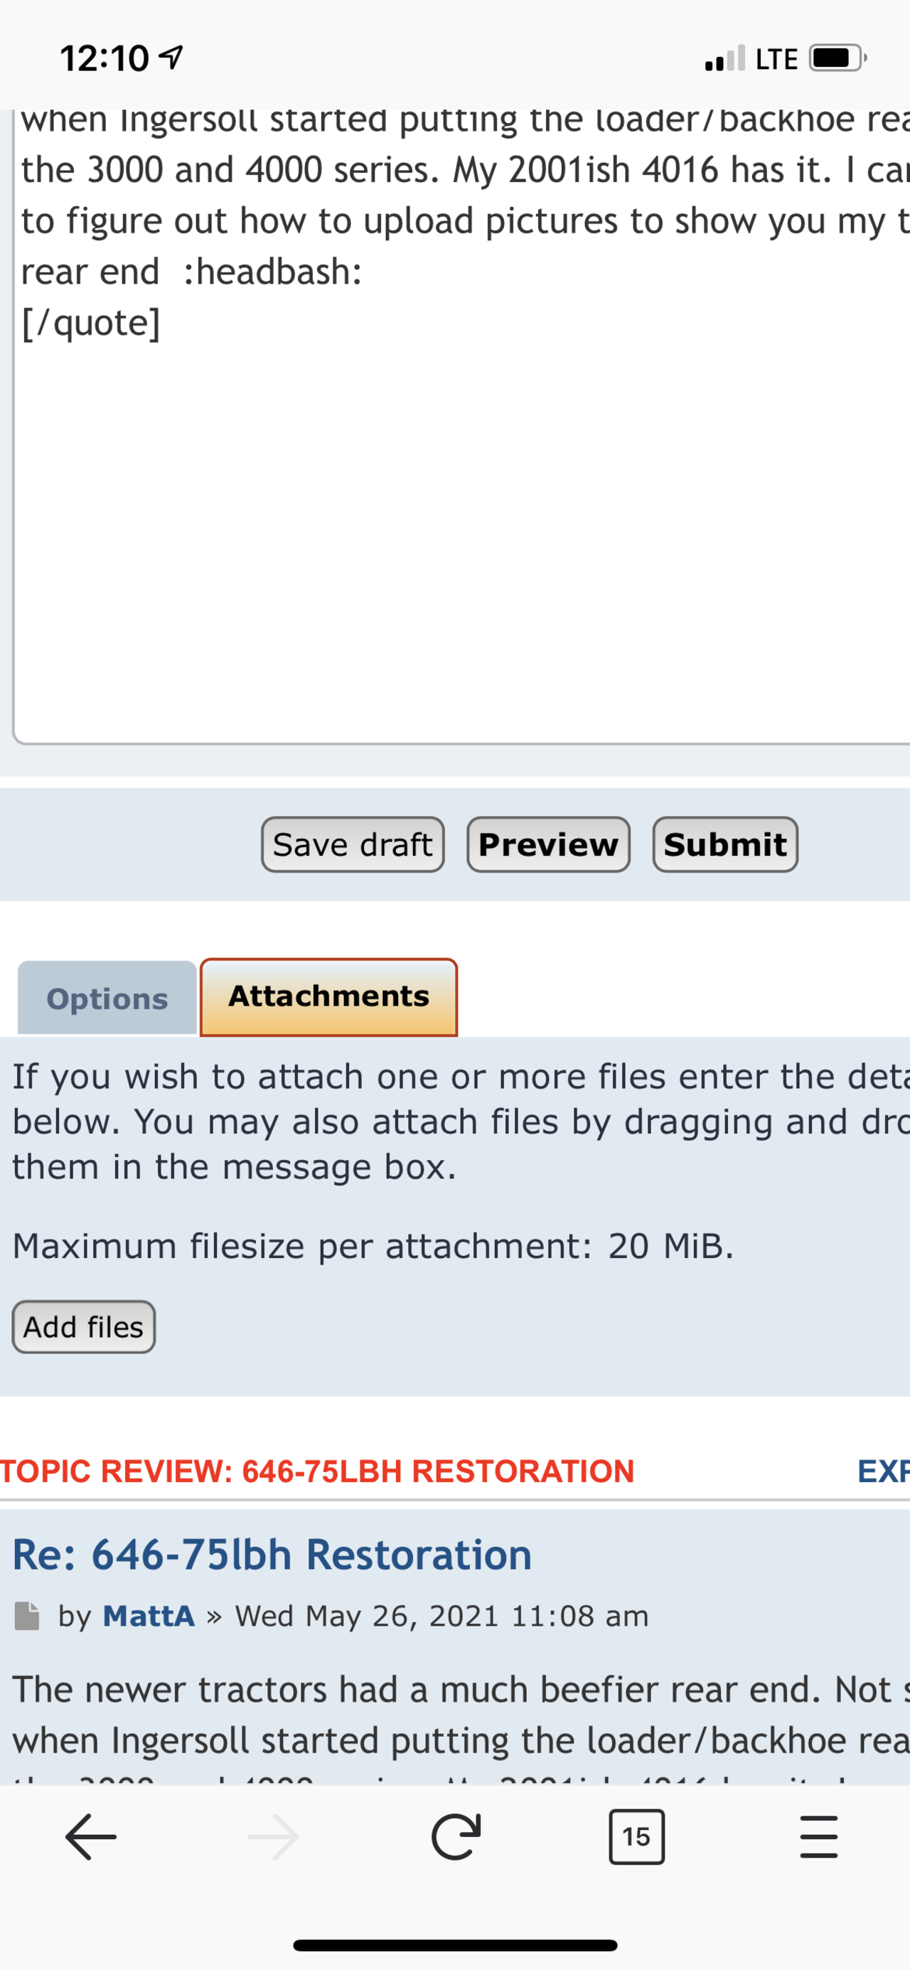Tap the battery indicator icon
910x1970 pixels.
click(837, 58)
